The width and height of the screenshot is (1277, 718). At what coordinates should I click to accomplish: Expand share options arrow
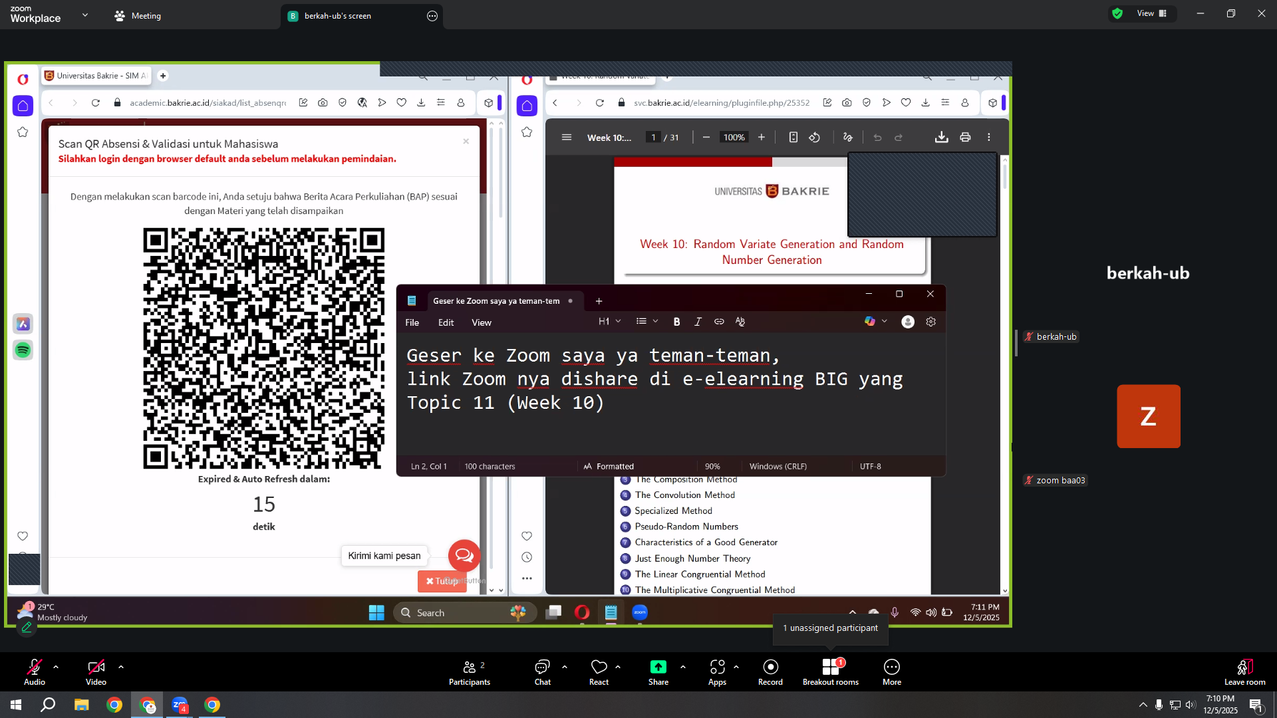[683, 666]
